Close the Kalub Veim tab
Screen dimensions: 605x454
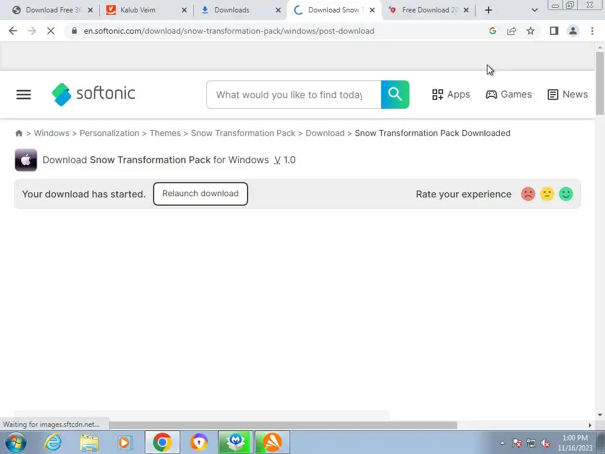pos(184,10)
